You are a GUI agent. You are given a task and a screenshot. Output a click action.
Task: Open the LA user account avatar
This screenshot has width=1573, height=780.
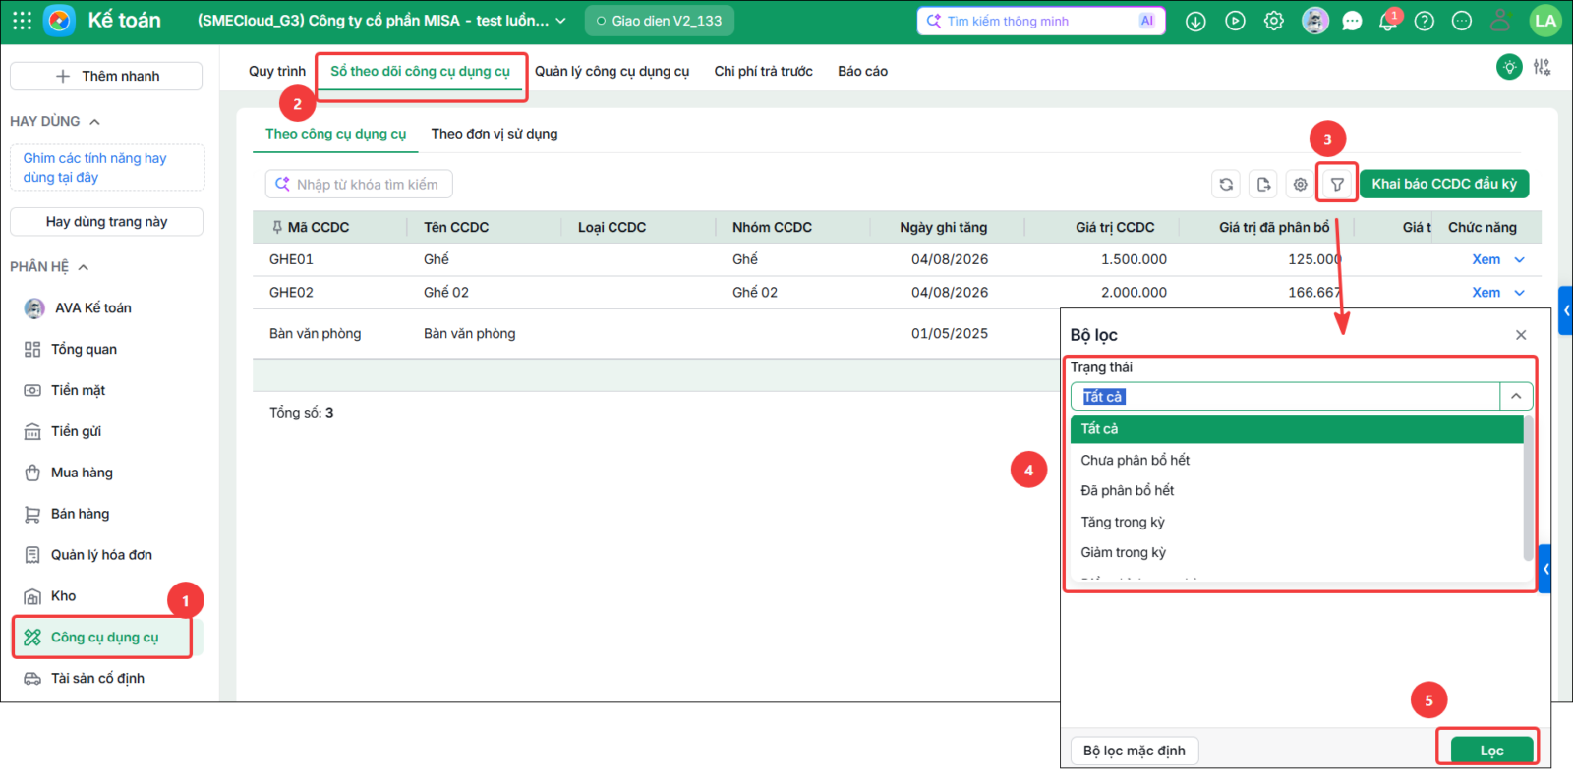coord(1545,21)
